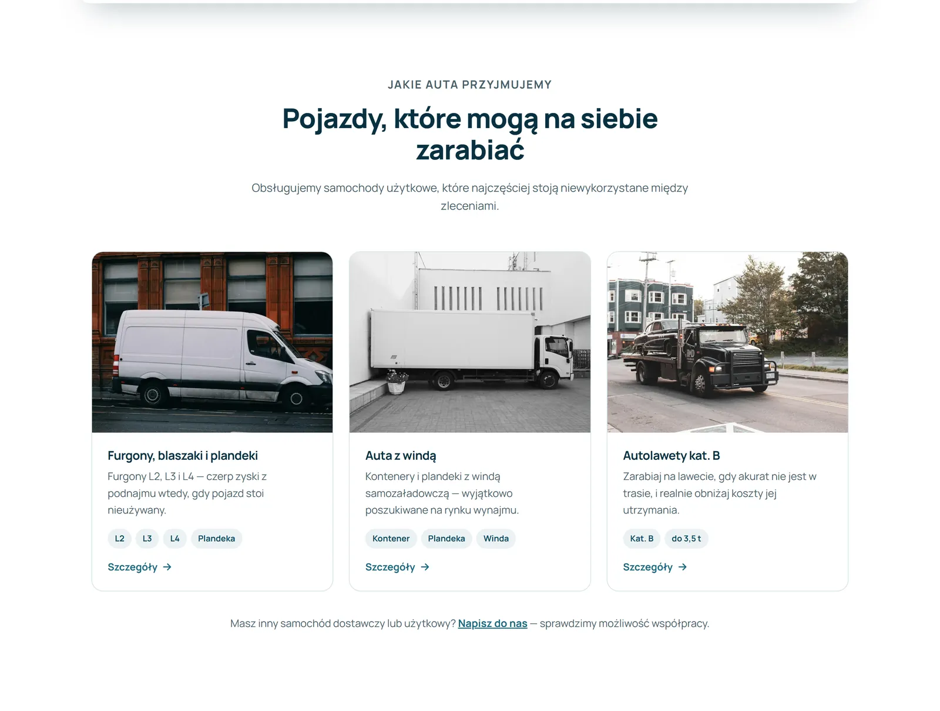Click the arrow icon in Autolawety Szczegóły
Viewport: 940px width, 711px height.
click(x=683, y=567)
